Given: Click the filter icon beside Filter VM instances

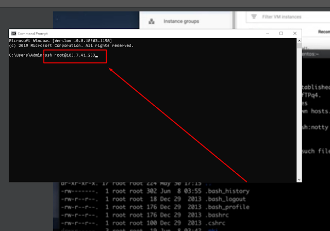Looking at the screenshot, I should click(254, 16).
